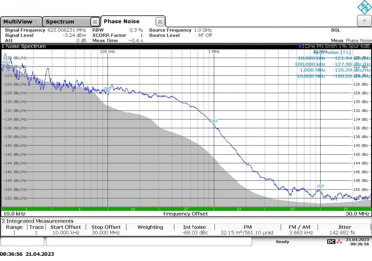Click the 30.0 MHz stop offset label
The height and width of the screenshot is (261, 372).
click(358, 214)
